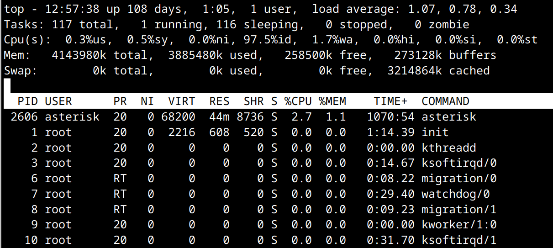Click the init process row command
The image size is (553, 248).
(435, 132)
